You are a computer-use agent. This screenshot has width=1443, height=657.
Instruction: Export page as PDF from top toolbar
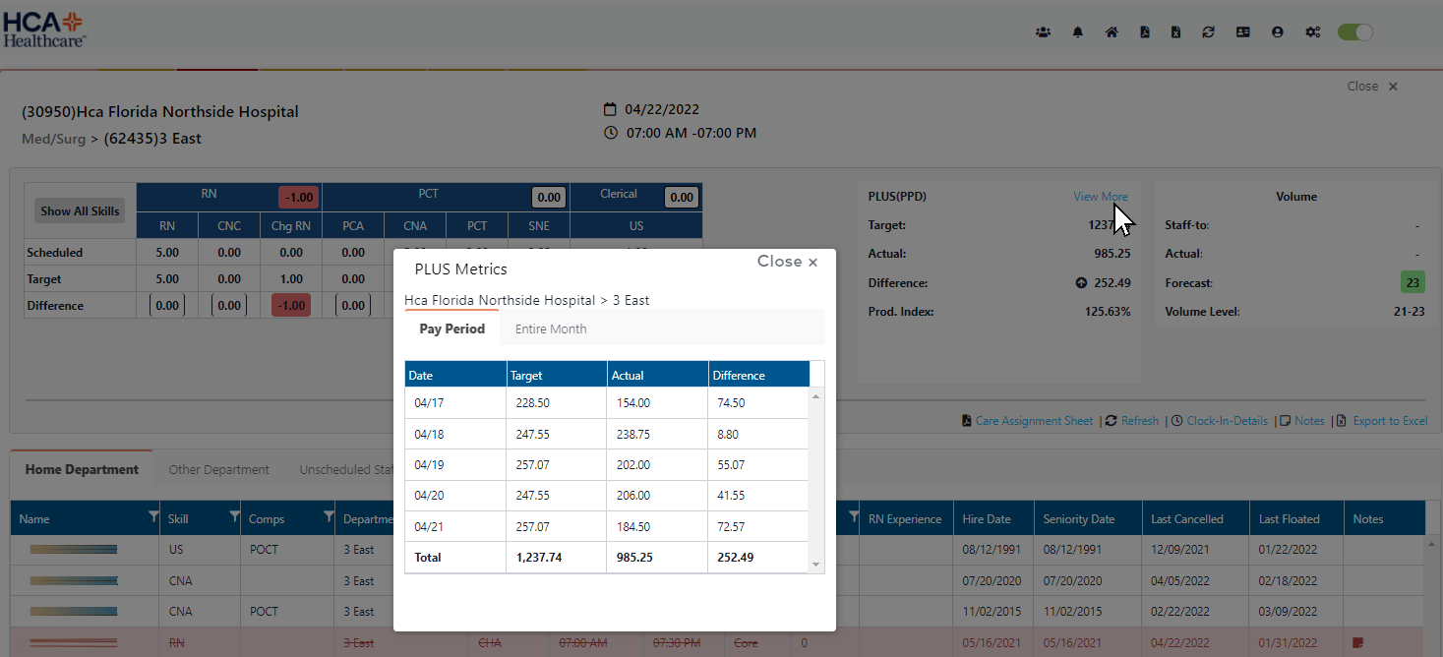click(1144, 32)
